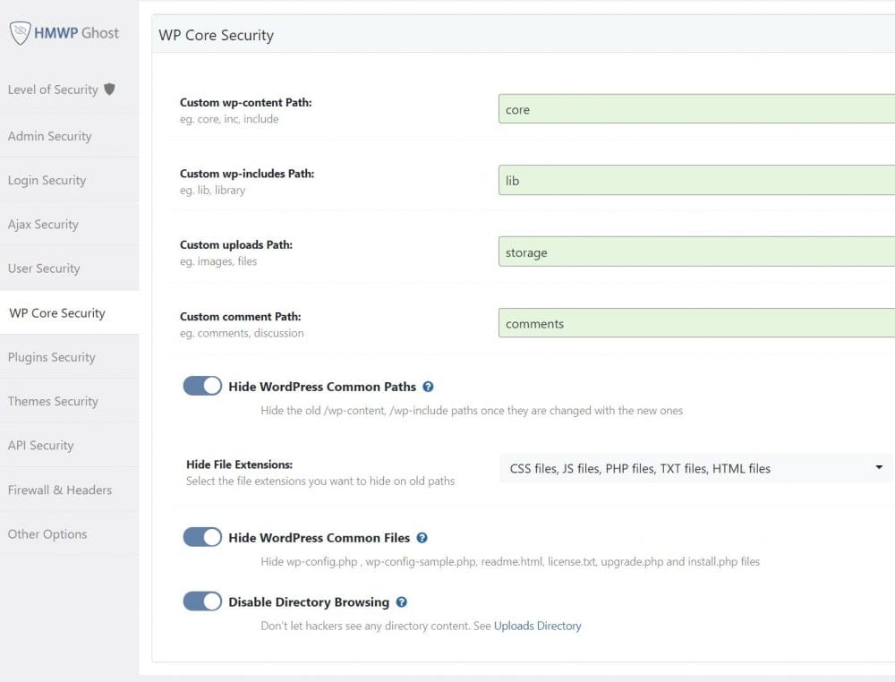Focus the Custom wp-includes Path input
This screenshot has width=895, height=682.
click(x=696, y=180)
